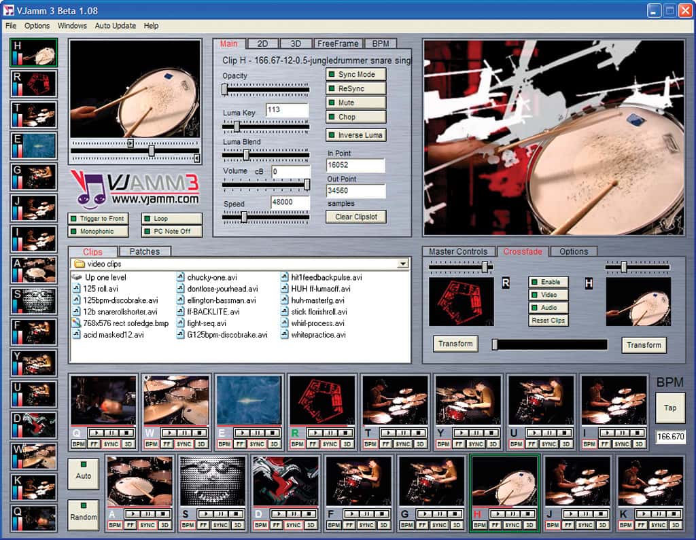The width and height of the screenshot is (696, 540).
Task: Toggle BPM on clip slot S
Action: click(x=188, y=525)
